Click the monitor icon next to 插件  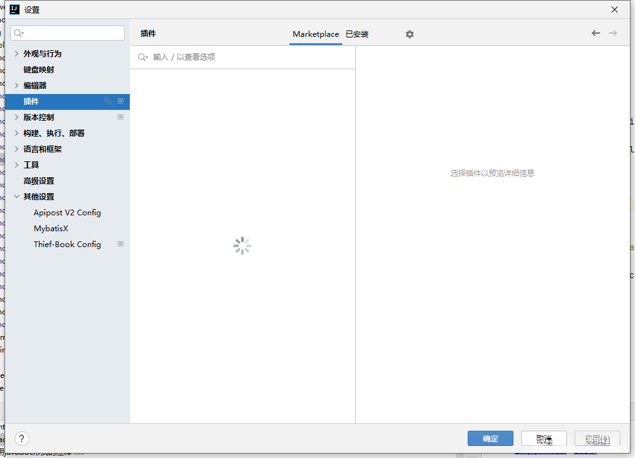(120, 100)
